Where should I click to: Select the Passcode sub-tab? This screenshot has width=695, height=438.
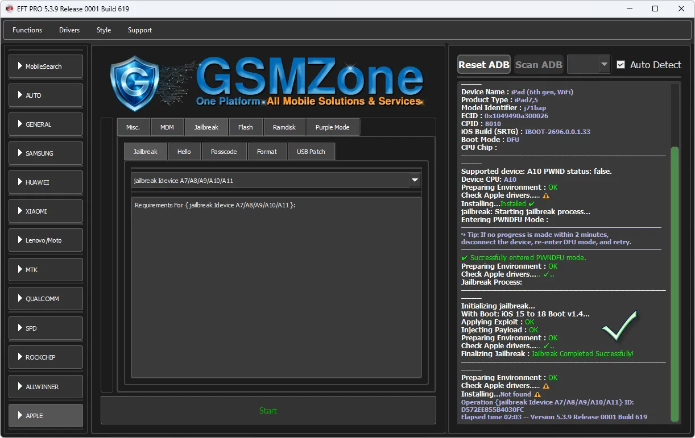[x=224, y=152]
